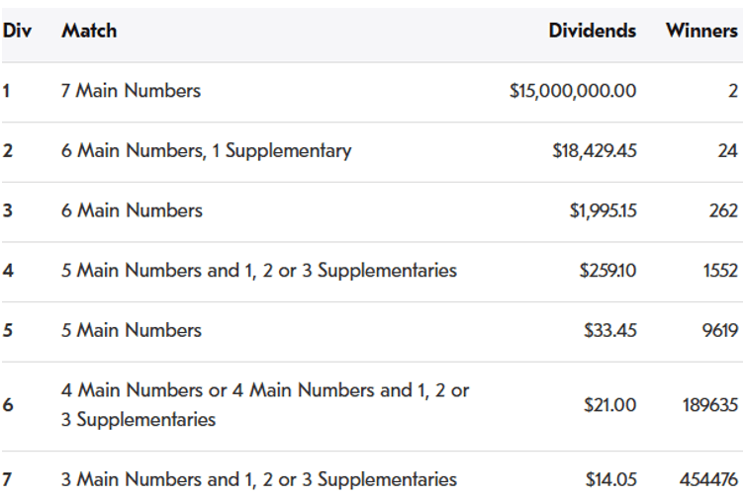The image size is (743, 497).
Task: Click the Div column header
Action: (x=17, y=31)
